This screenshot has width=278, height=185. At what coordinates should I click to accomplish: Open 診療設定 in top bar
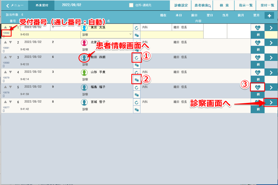coord(181,5)
